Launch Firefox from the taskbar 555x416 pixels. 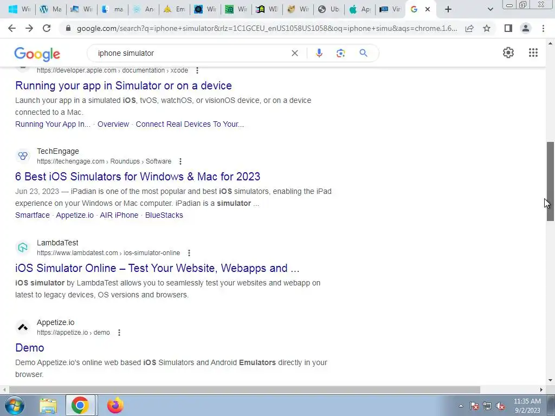[115, 405]
